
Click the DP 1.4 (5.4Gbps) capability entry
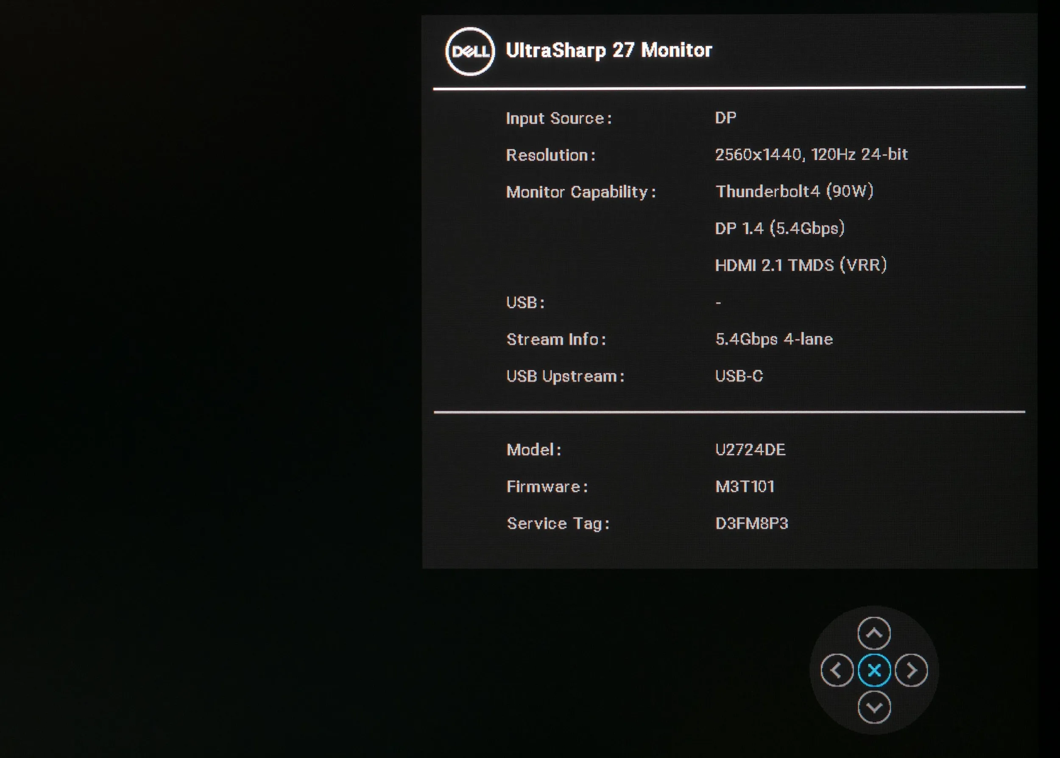[x=779, y=228]
